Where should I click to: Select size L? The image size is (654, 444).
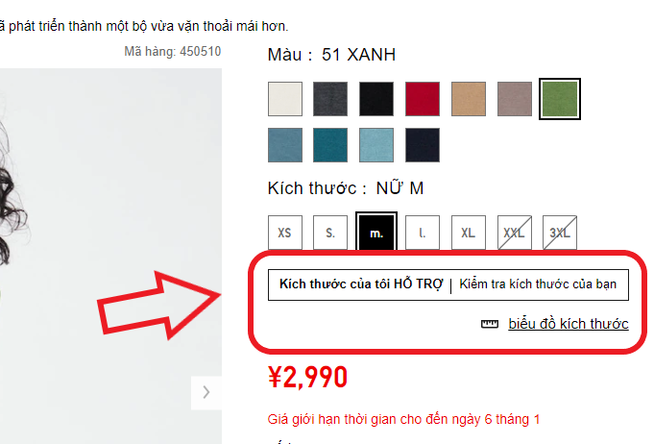point(423,233)
